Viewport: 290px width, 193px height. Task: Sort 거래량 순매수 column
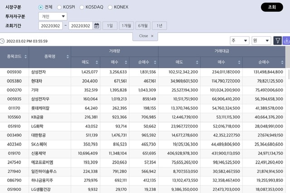(x=155, y=62)
